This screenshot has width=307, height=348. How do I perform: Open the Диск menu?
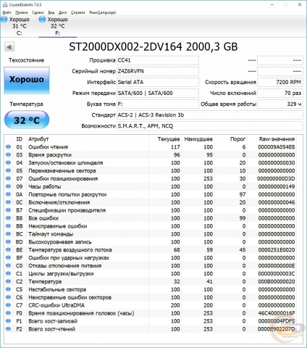click(63, 12)
